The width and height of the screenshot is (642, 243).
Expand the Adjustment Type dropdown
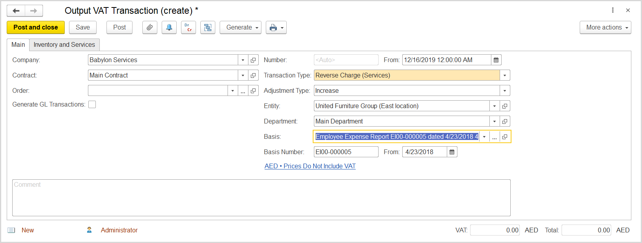point(505,91)
